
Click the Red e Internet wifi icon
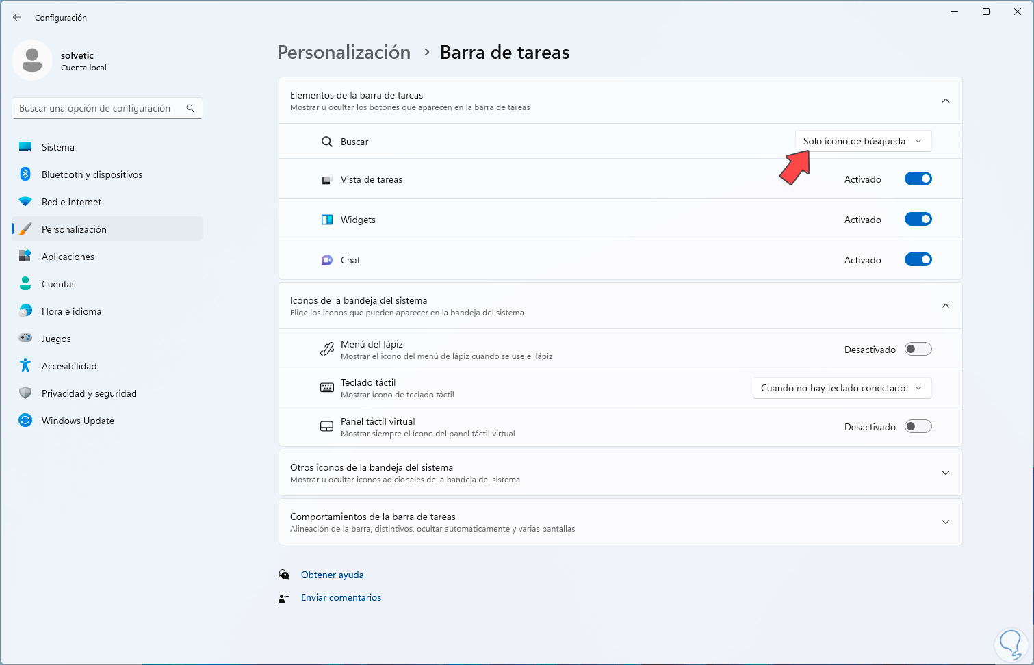[25, 202]
